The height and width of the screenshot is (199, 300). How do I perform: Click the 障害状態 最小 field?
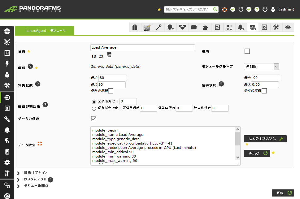coord(266,78)
